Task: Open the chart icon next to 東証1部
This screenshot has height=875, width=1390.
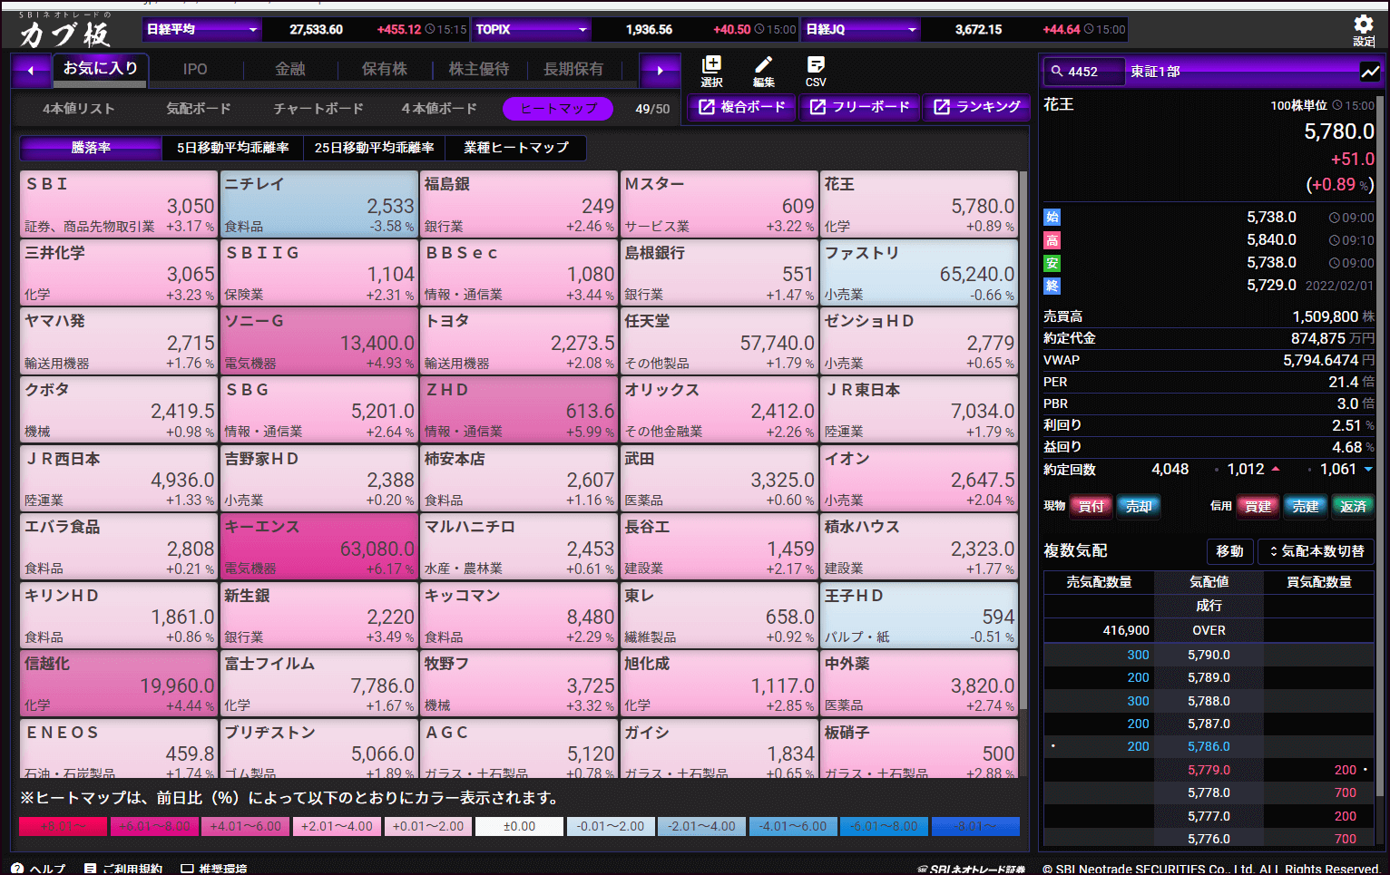Action: (x=1370, y=71)
